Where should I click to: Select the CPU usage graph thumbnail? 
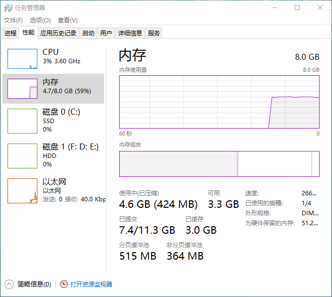(x=22, y=59)
